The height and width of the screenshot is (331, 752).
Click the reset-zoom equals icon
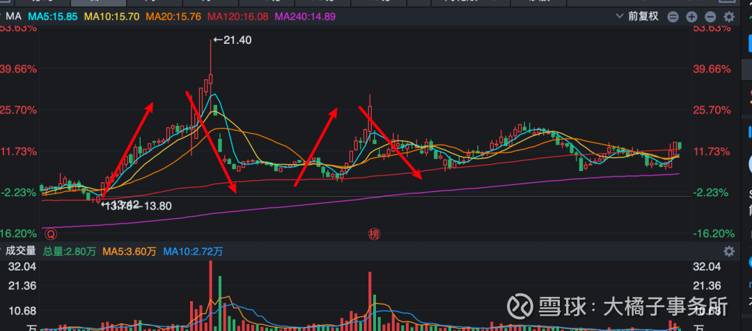(673, 17)
